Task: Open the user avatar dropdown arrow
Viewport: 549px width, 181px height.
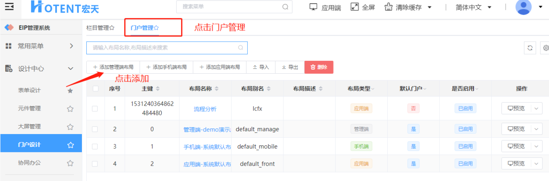Action: (x=540, y=7)
